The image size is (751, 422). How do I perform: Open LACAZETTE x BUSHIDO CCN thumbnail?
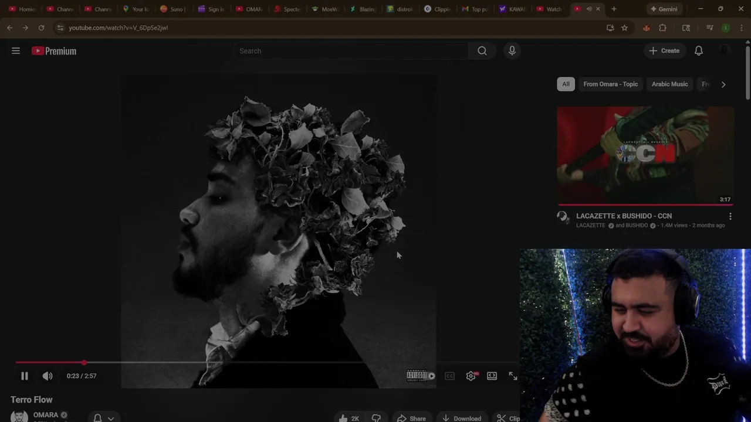pyautogui.click(x=645, y=156)
